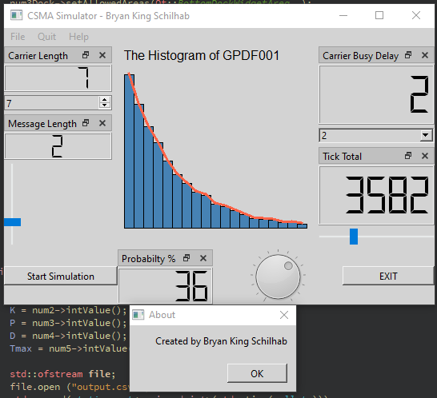Click the Carrier Busy Delay LCD display

376,94
